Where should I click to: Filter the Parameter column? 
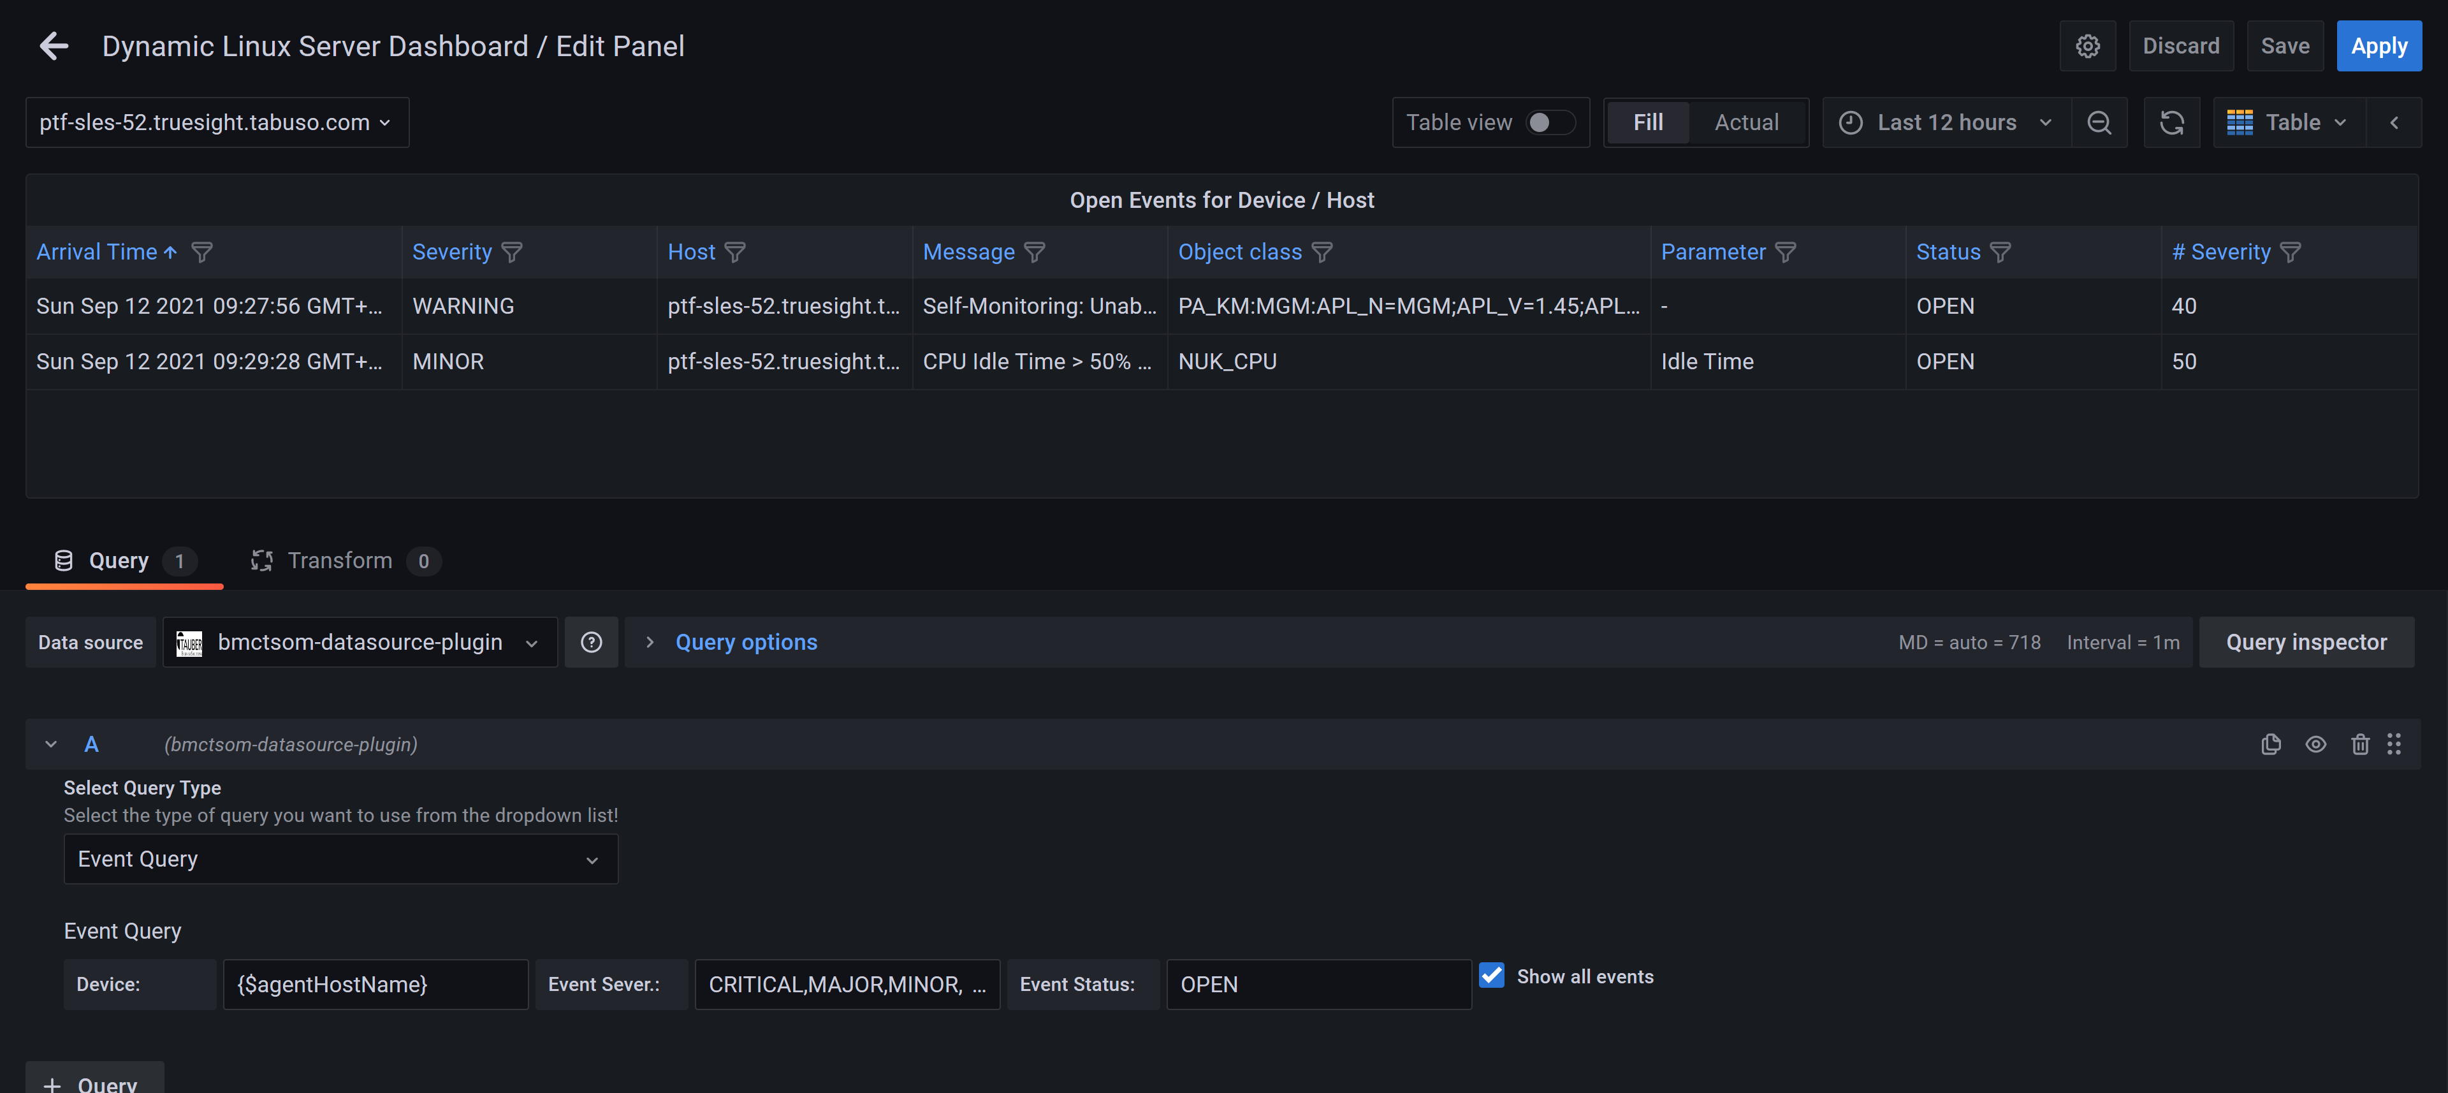click(x=1786, y=252)
